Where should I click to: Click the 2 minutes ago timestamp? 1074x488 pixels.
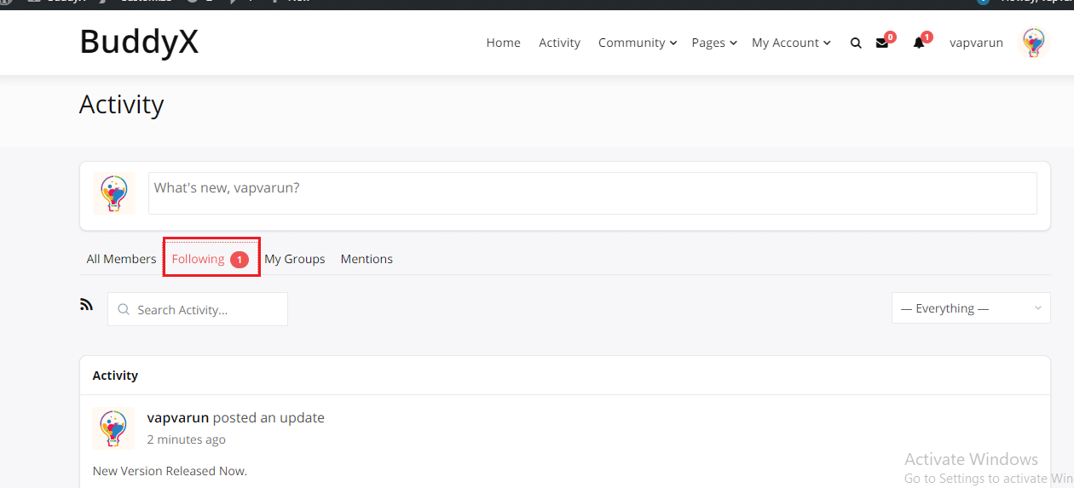[x=187, y=439]
